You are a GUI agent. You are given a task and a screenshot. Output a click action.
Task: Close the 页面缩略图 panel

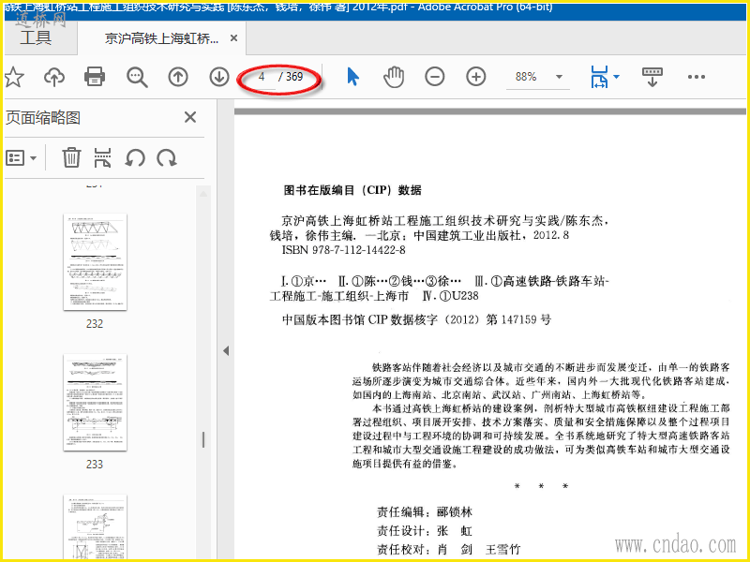click(x=190, y=117)
